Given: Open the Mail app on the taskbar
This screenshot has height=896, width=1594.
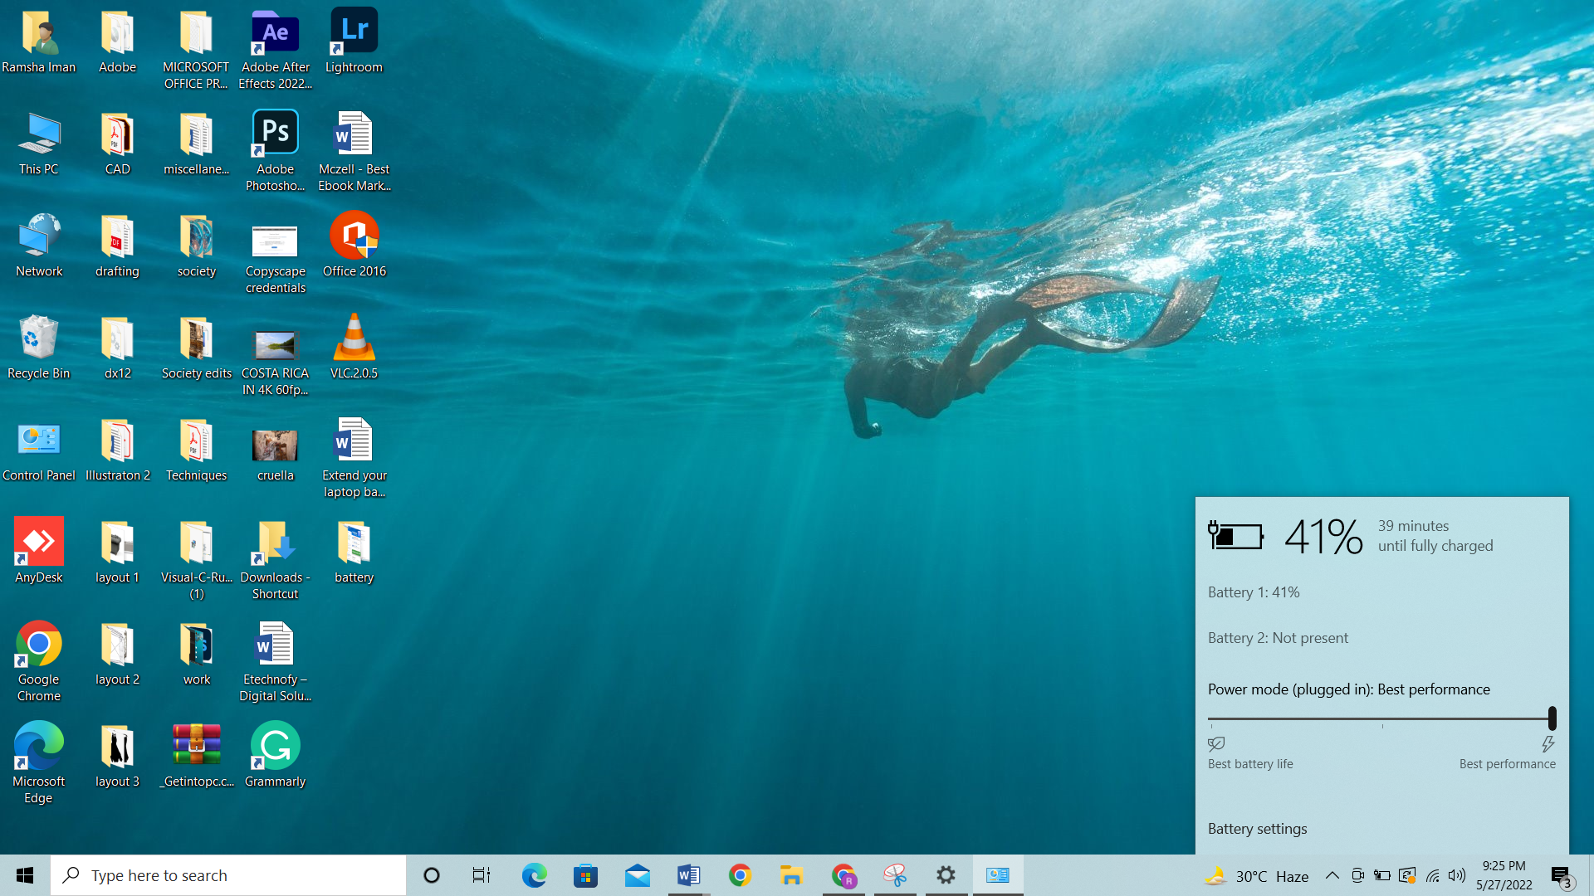Looking at the screenshot, I should tap(638, 875).
